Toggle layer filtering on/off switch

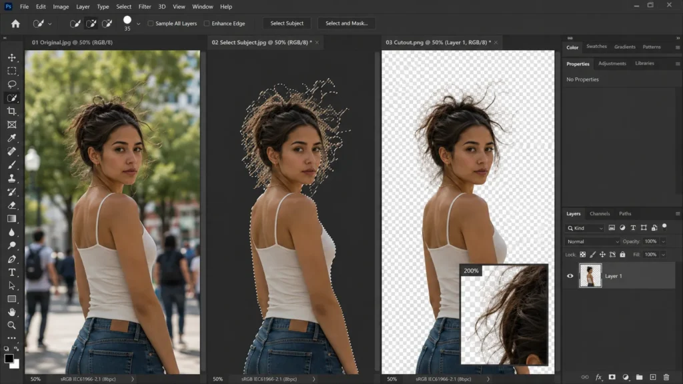coord(664,227)
